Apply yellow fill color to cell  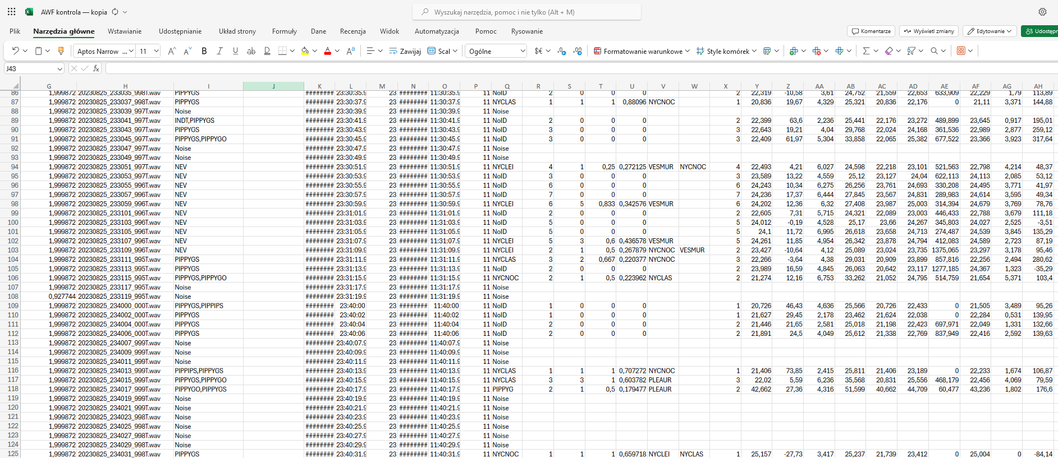tap(305, 51)
